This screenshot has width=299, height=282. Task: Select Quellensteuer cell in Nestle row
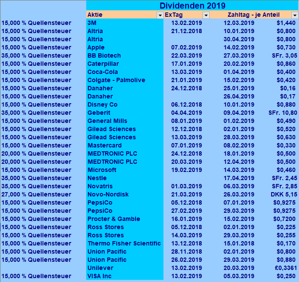[x=36, y=178]
